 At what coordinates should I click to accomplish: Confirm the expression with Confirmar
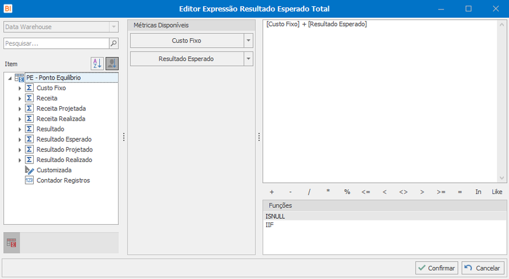tap(436, 268)
